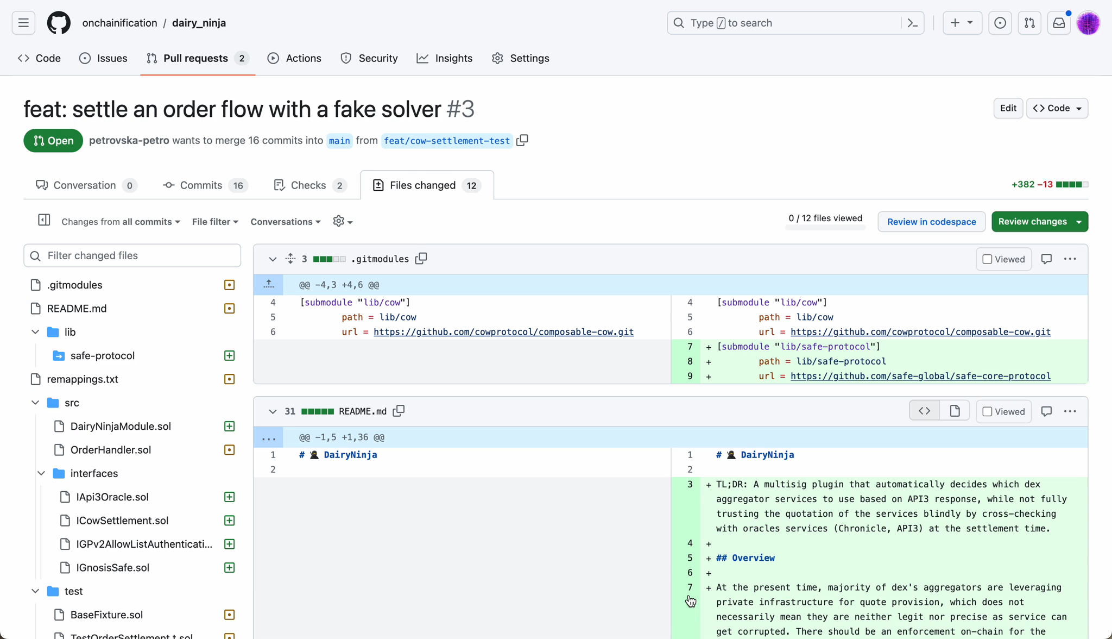Open the Security tab
This screenshot has width=1112, height=639.
(369, 58)
